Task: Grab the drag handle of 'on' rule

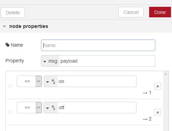Action: (10, 86)
